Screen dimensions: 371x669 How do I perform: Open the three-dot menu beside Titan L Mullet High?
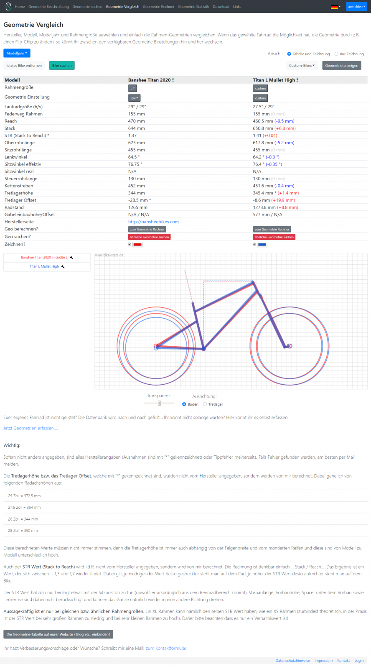pos(297,80)
